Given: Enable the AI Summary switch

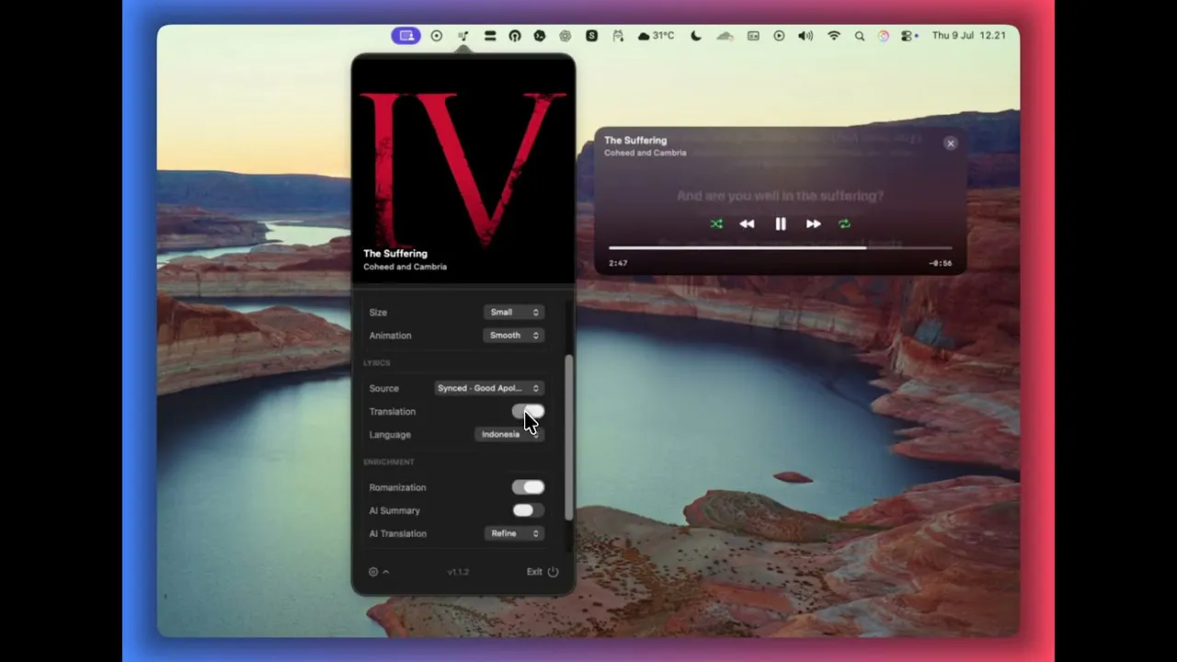Looking at the screenshot, I should 529,510.
